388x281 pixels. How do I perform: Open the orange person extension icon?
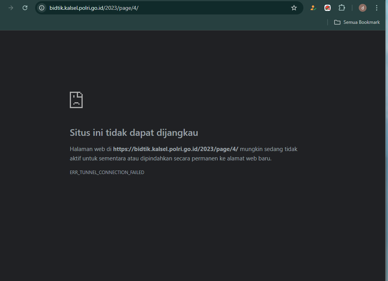pos(313,8)
